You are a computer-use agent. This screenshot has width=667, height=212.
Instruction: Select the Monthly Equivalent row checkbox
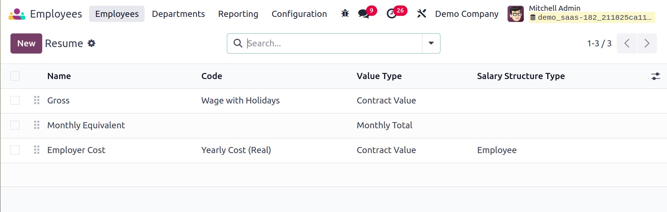pos(15,125)
